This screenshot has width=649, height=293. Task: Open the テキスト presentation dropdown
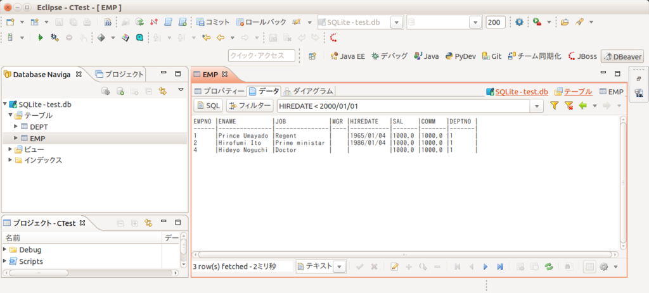point(340,266)
